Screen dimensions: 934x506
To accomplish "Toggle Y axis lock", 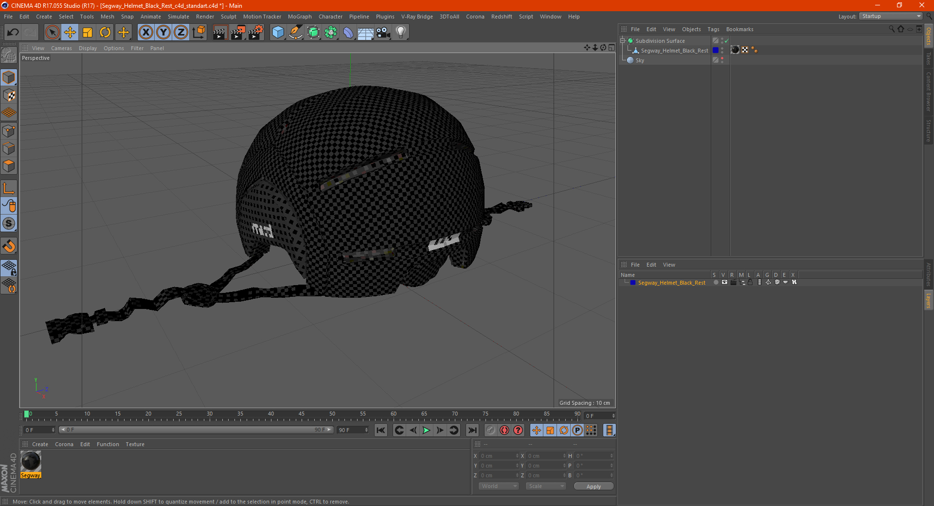I will [x=163, y=33].
